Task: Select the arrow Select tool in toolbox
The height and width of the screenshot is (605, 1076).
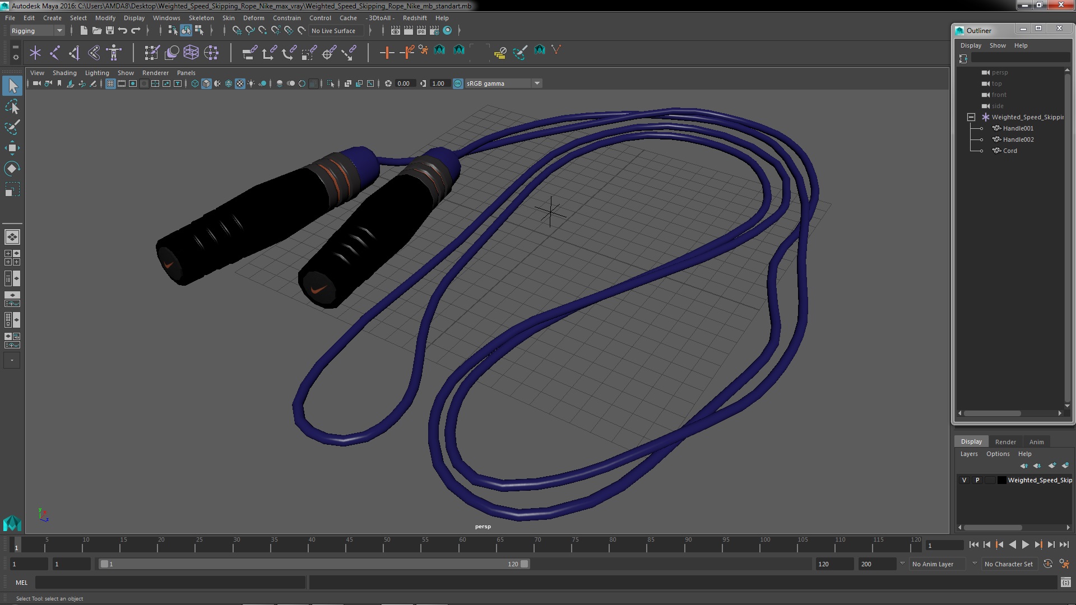Action: [x=12, y=86]
